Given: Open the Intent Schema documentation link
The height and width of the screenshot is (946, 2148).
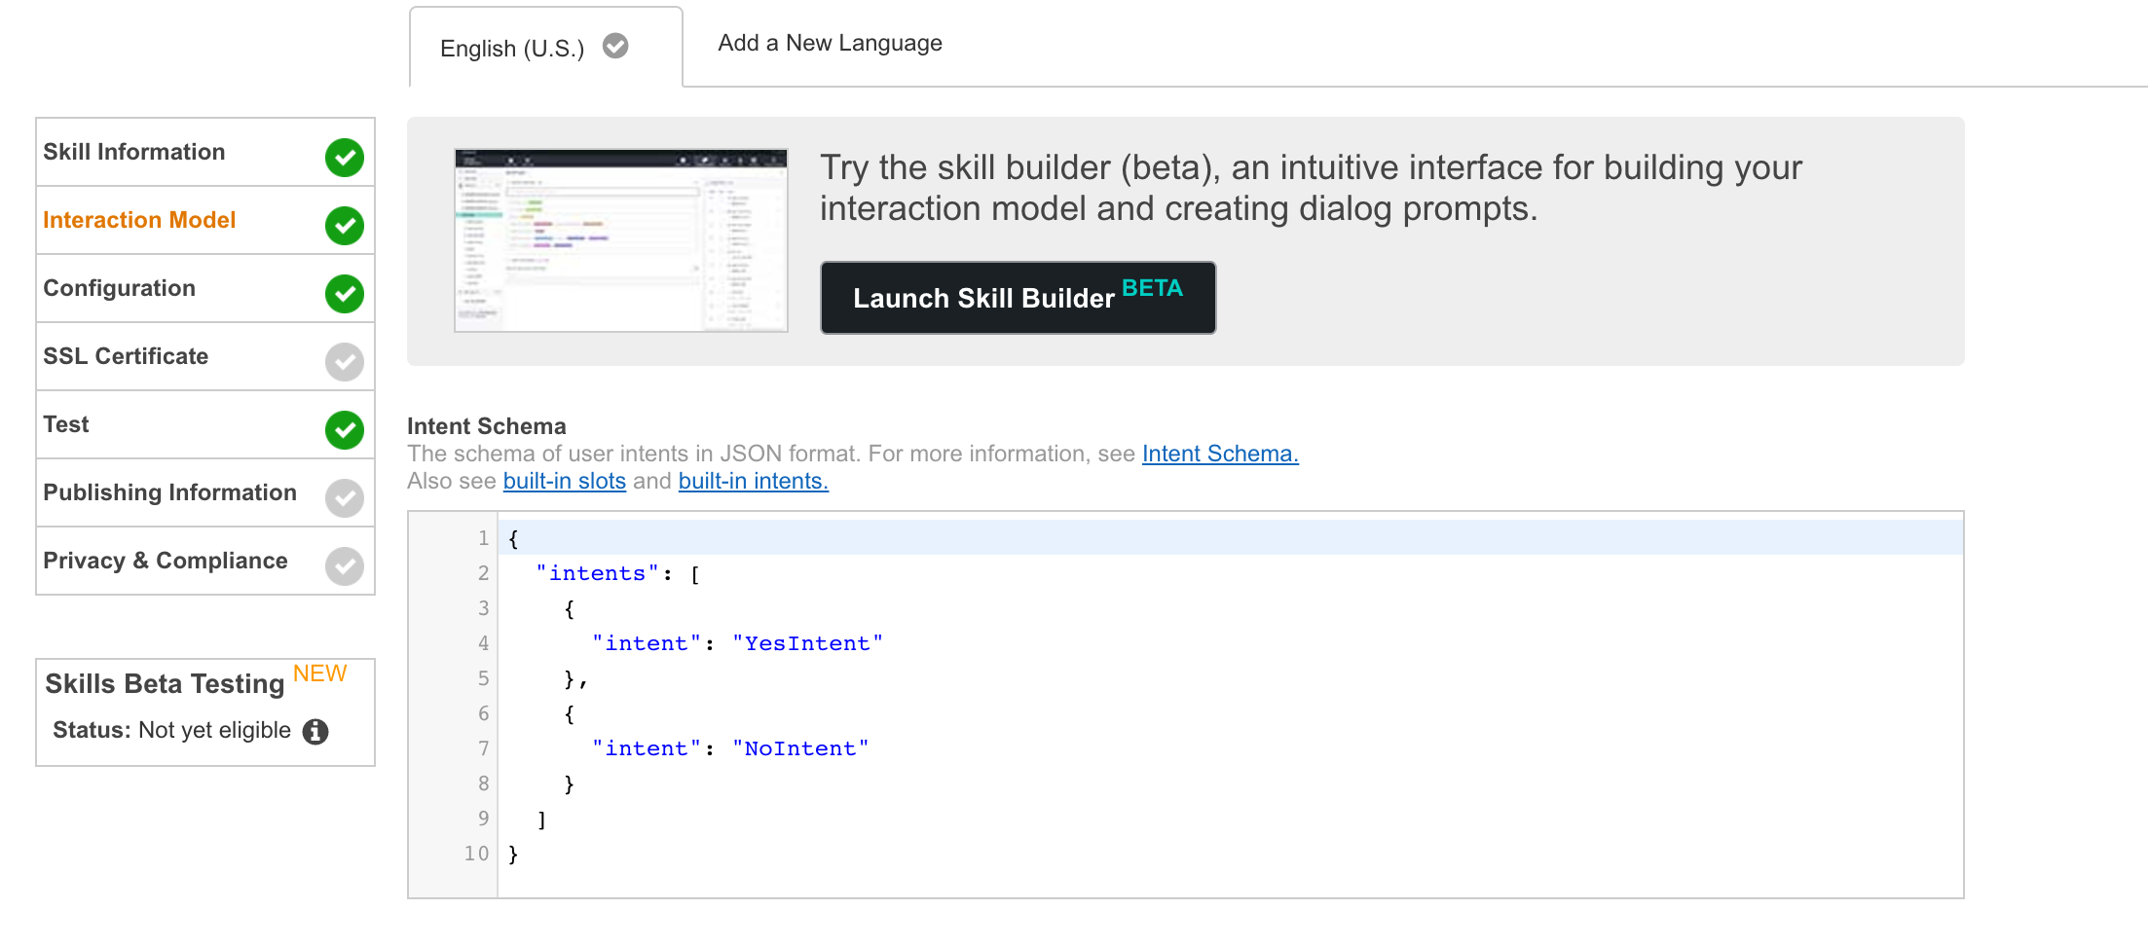Looking at the screenshot, I should pyautogui.click(x=1220, y=454).
